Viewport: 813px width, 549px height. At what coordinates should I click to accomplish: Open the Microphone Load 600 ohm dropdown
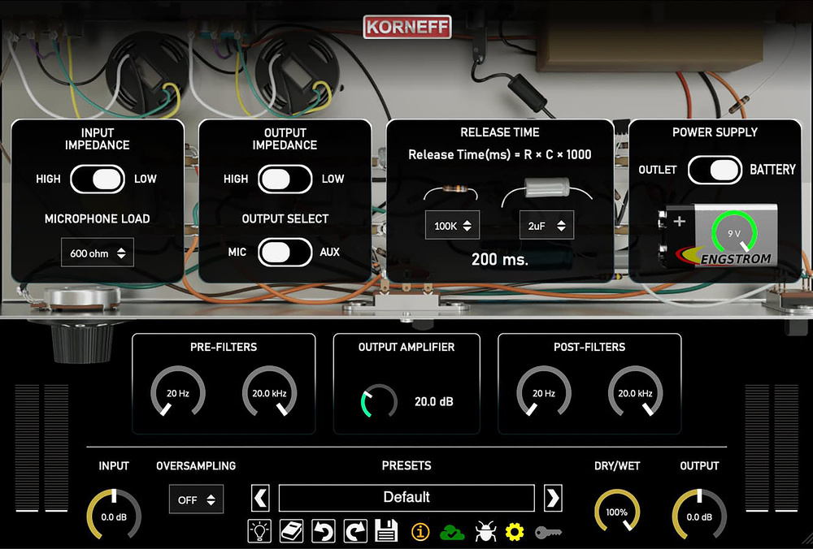pyautogui.click(x=98, y=253)
